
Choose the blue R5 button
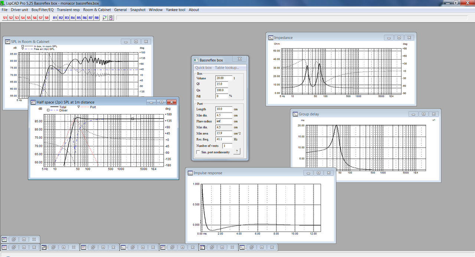point(79,17)
